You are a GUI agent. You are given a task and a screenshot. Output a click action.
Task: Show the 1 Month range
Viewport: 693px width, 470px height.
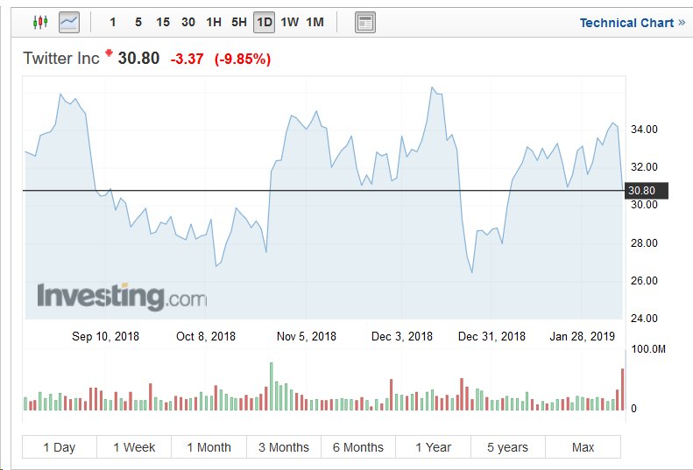[x=209, y=447]
